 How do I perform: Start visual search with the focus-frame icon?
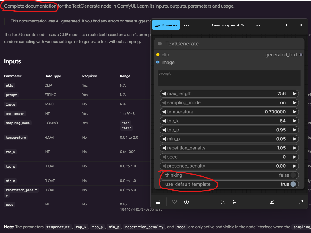223,202
